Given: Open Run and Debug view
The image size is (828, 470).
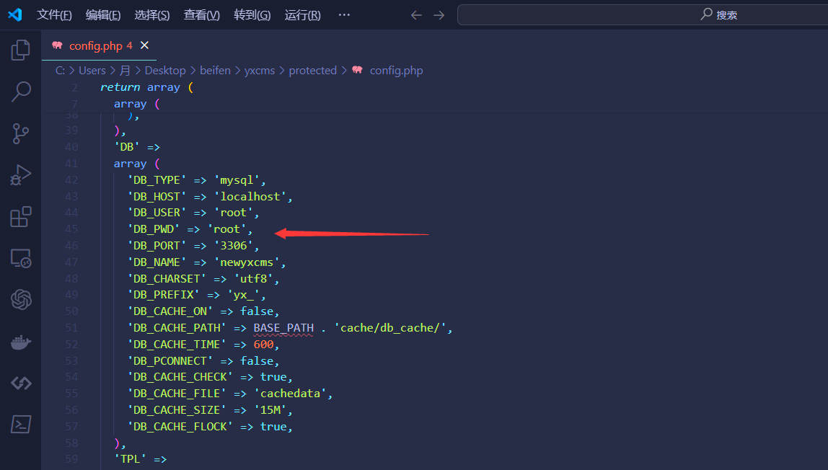Looking at the screenshot, I should click(20, 175).
